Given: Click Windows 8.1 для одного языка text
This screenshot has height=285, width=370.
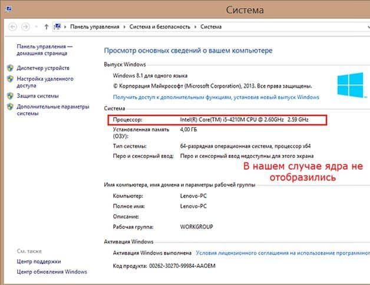Looking at the screenshot, I should [150, 75].
